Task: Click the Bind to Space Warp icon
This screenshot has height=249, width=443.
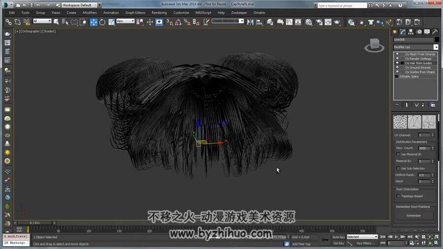Action: click(x=27, y=22)
